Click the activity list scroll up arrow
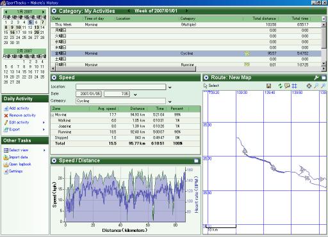Image resolution: width=328 pixels, height=237 pixels. click(x=324, y=25)
